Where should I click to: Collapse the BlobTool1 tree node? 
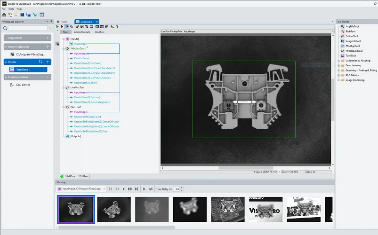[x=63, y=107]
